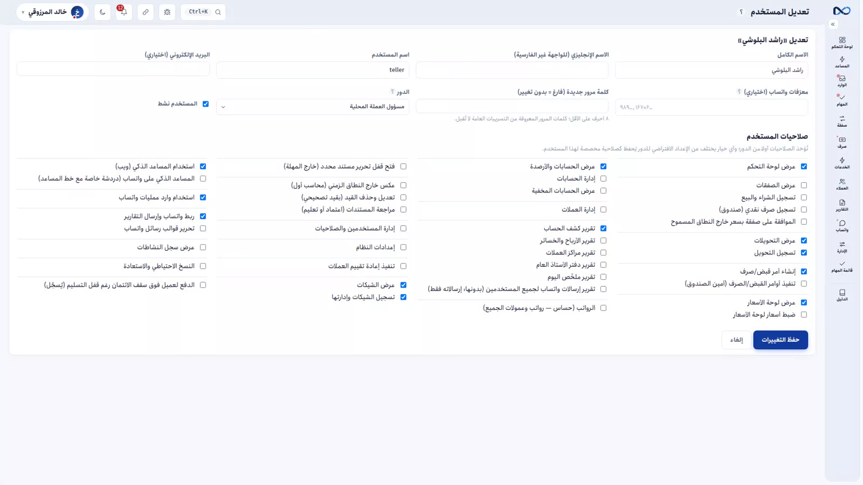The height and width of the screenshot is (485, 863).
Task: Click help icon beside معرّفات واتساب label
Action: click(x=739, y=92)
